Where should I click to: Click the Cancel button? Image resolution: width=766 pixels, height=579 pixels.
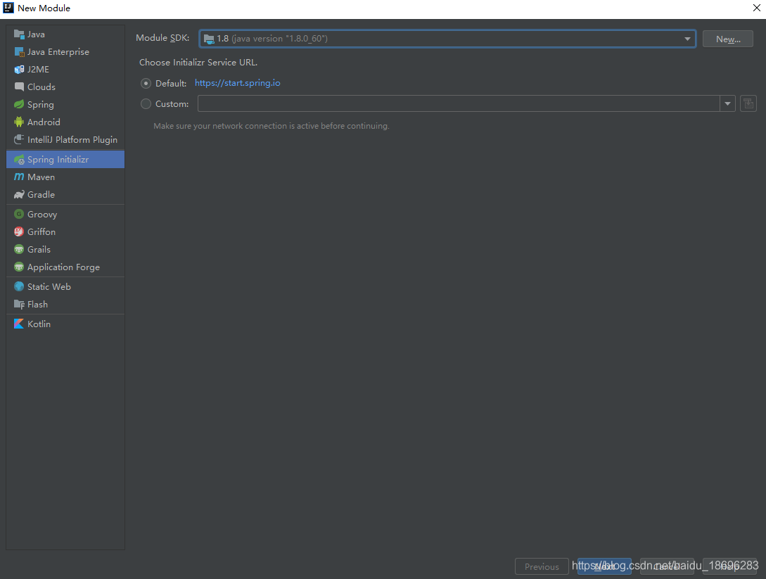click(667, 567)
